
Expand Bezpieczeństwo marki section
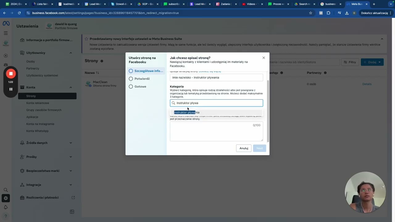click(x=71, y=171)
